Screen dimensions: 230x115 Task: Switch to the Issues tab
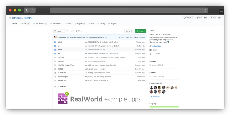coord(25,24)
